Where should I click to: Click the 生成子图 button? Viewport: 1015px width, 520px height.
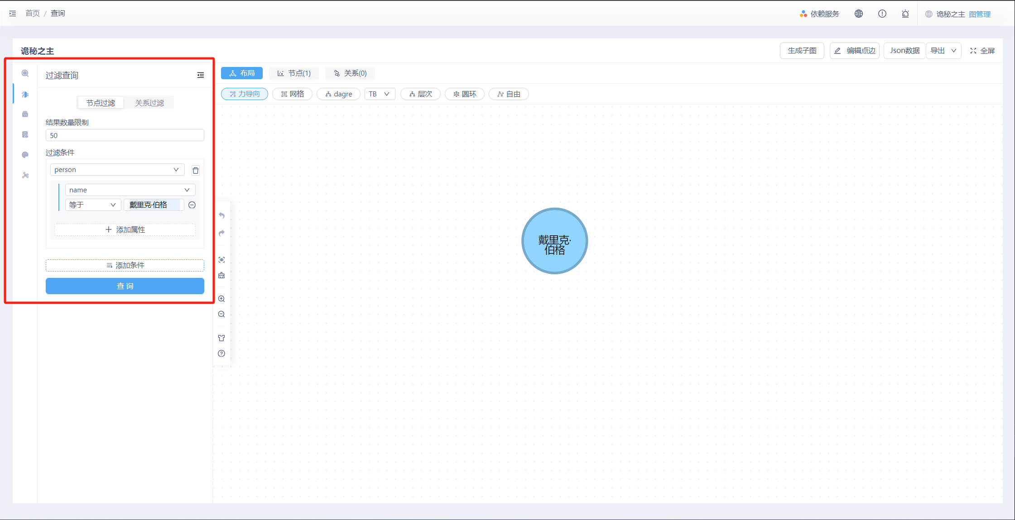[x=802, y=50]
